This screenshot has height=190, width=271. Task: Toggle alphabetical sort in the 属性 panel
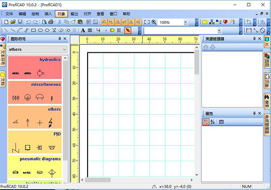coord(213,122)
